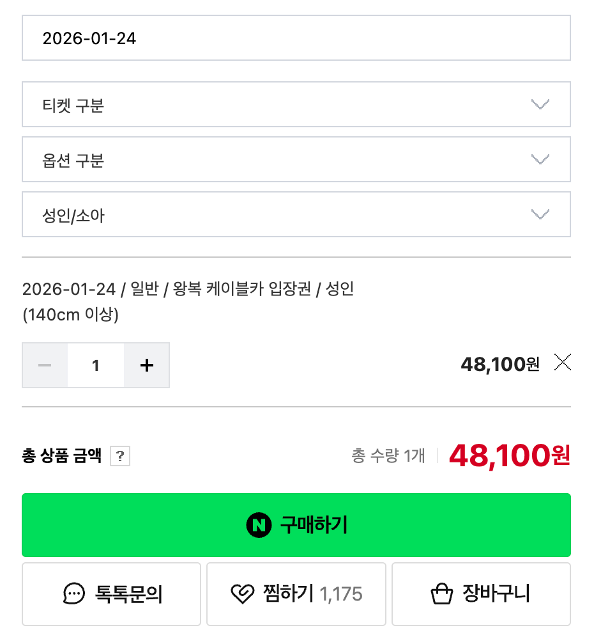
Task: Increase ticket quantity with plus button
Action: [x=147, y=365]
